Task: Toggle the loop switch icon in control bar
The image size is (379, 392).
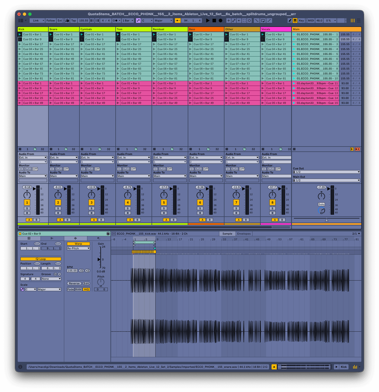Action: tap(263, 20)
